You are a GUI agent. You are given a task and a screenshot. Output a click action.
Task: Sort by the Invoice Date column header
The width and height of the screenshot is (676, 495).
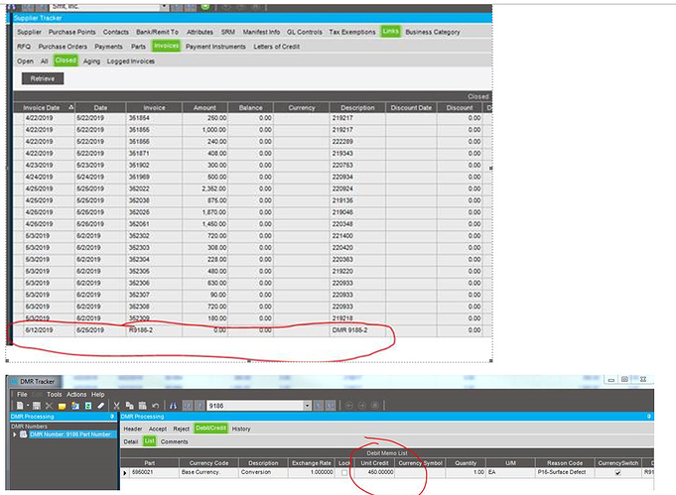pos(44,108)
